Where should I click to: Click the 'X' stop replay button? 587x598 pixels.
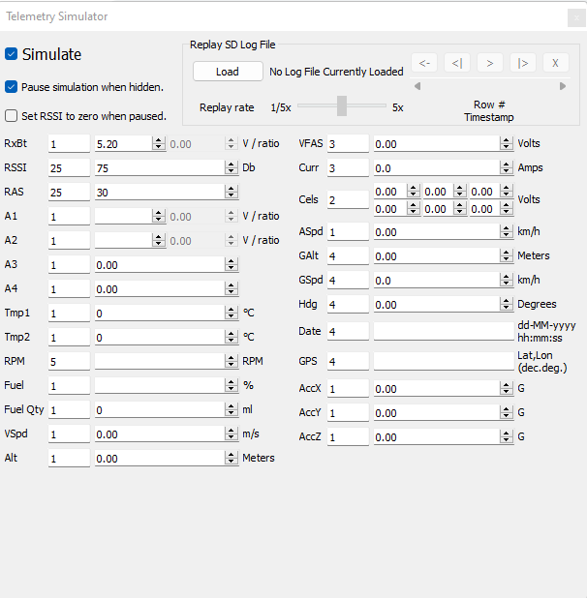pos(556,63)
